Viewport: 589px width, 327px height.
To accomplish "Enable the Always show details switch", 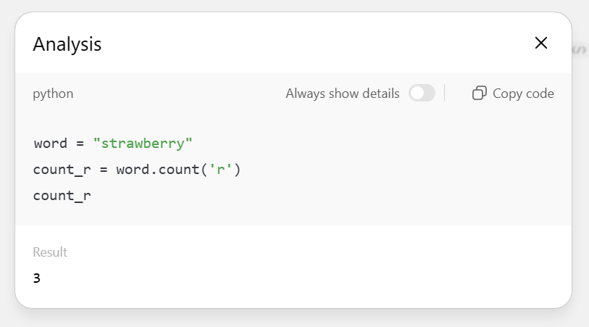I will click(422, 94).
